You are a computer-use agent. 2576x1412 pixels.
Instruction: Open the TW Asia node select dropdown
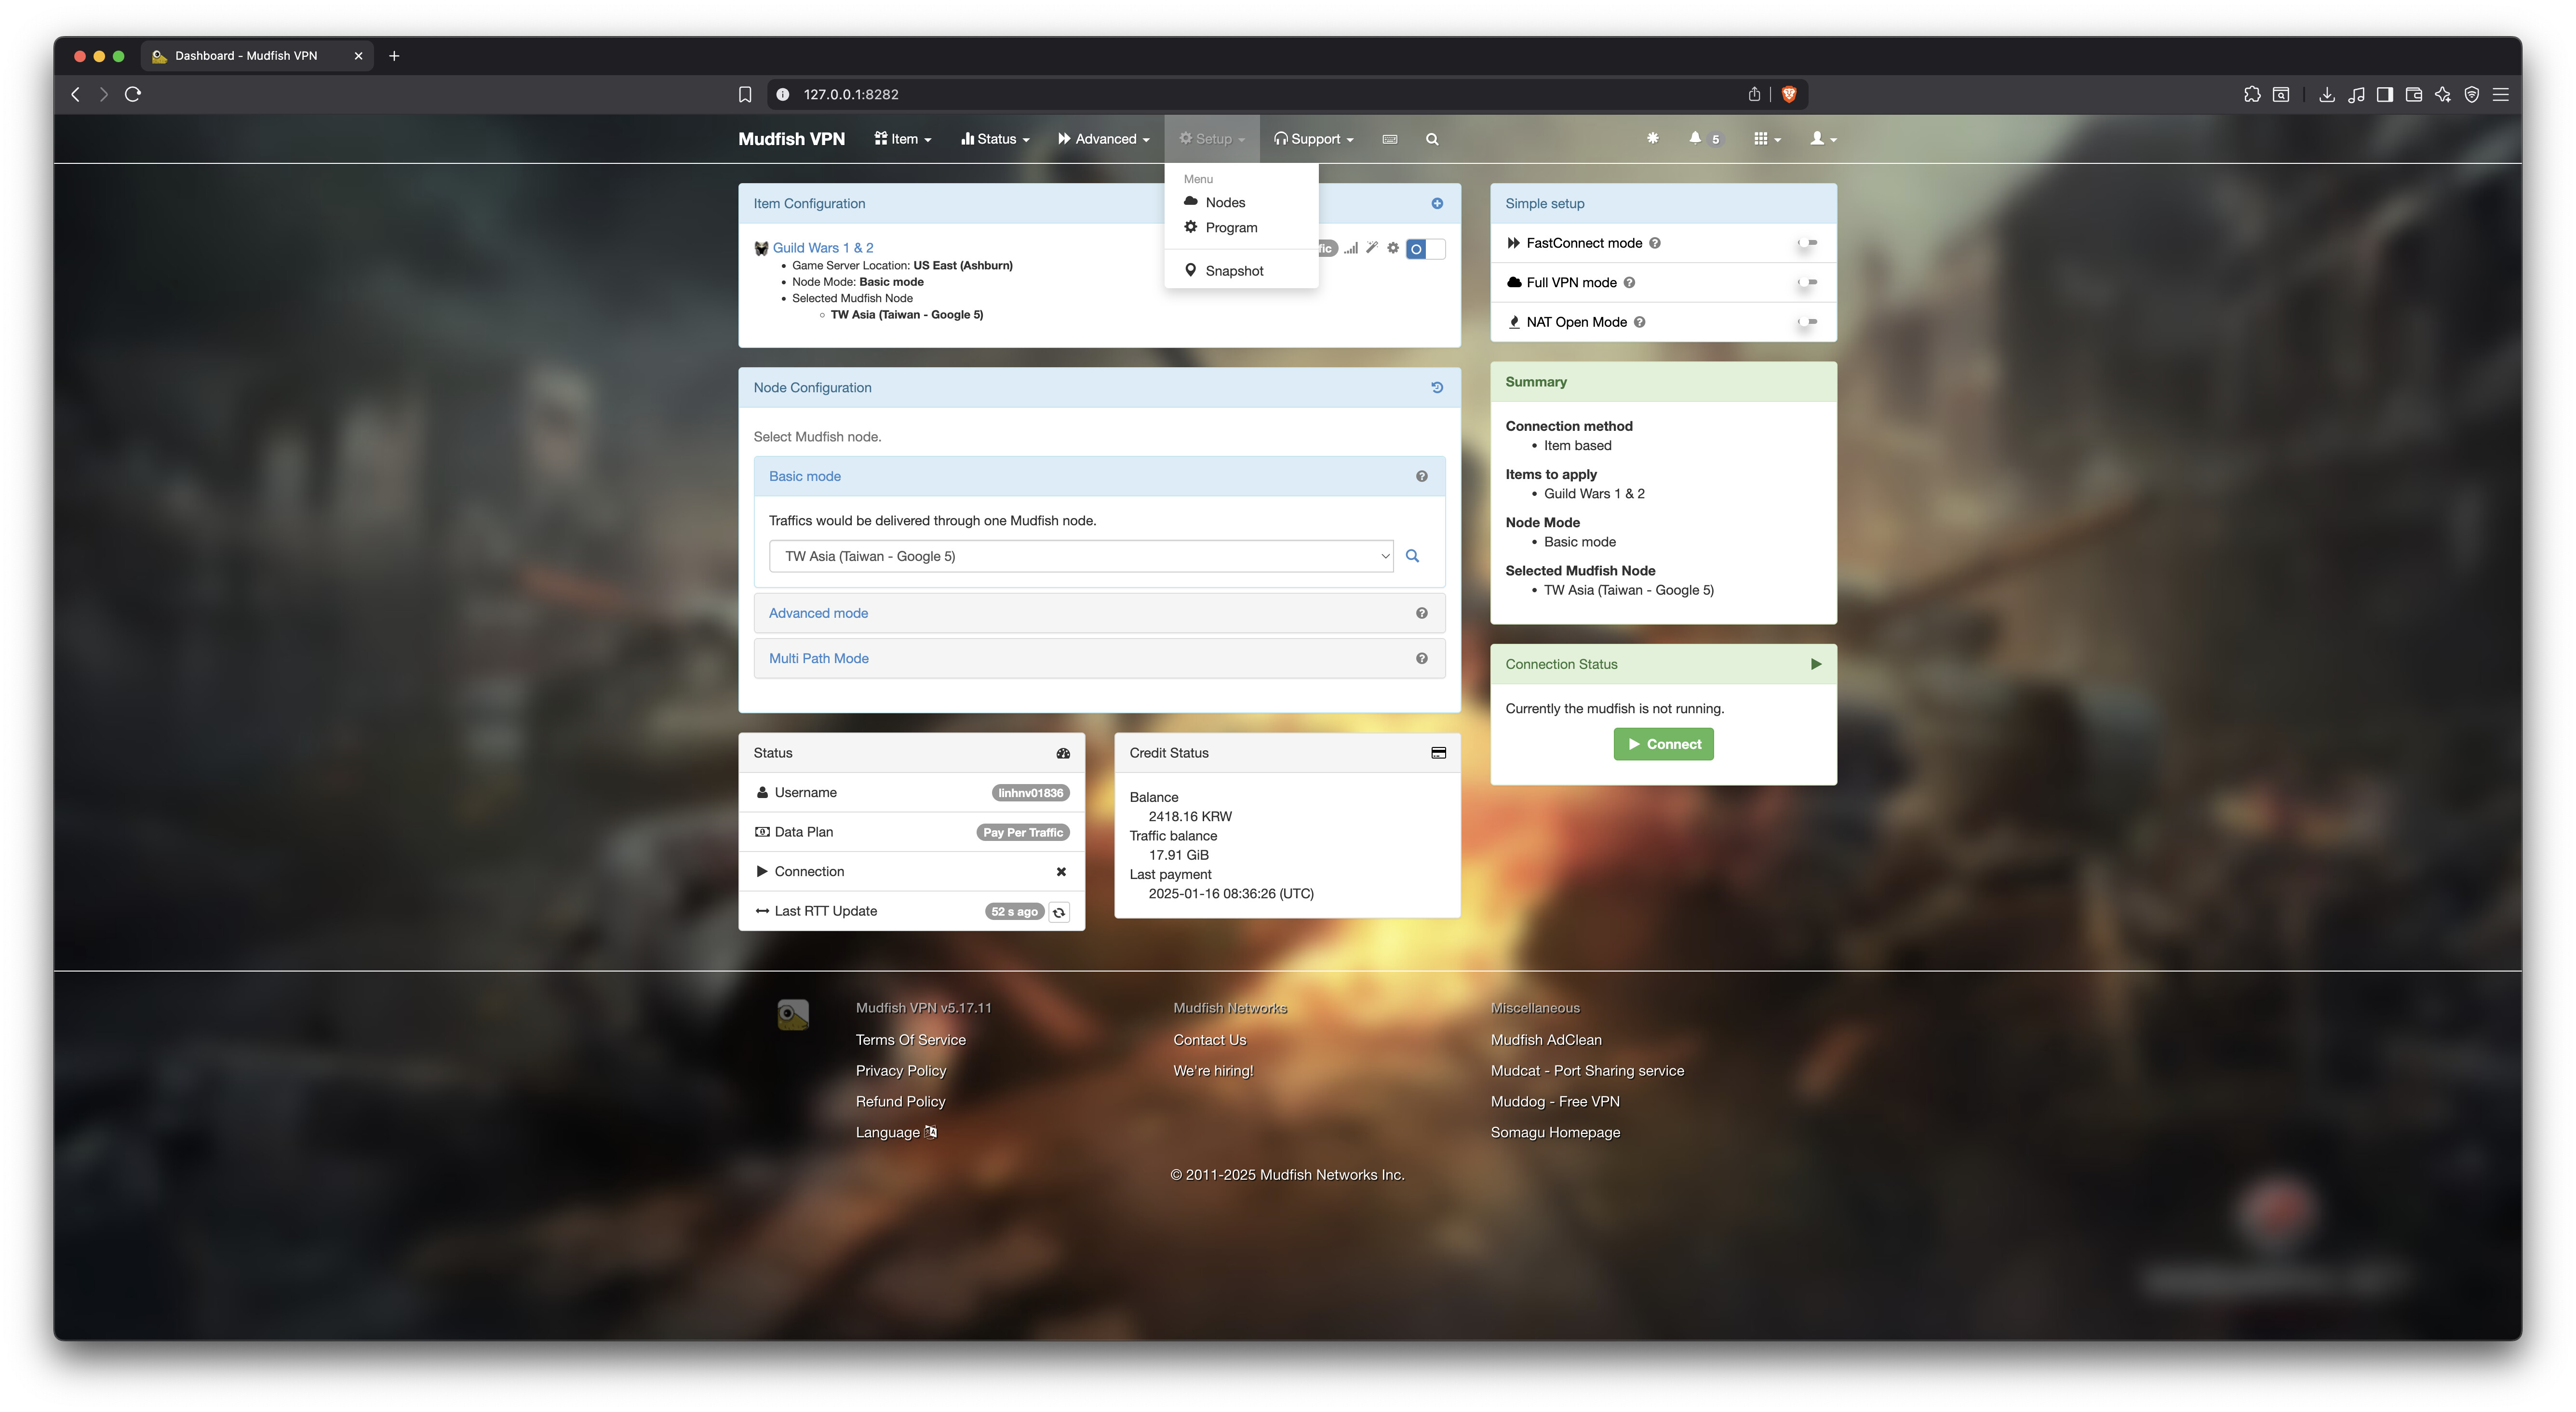point(1081,556)
